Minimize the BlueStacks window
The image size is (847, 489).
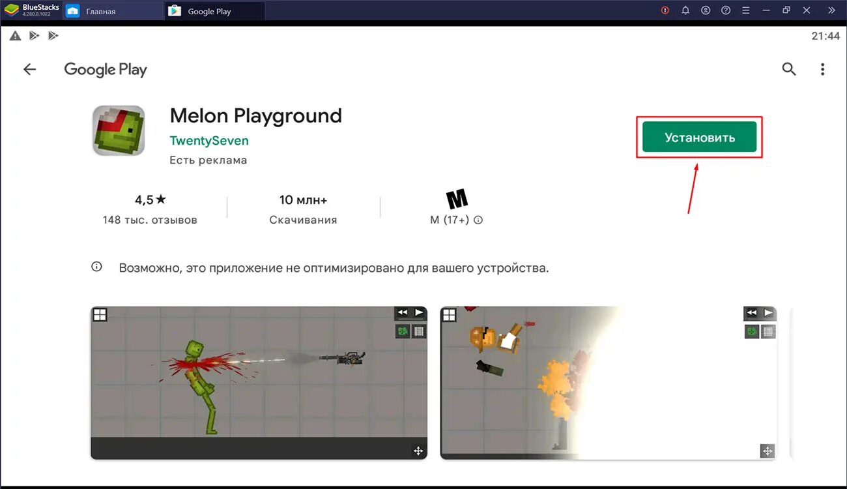coord(766,10)
